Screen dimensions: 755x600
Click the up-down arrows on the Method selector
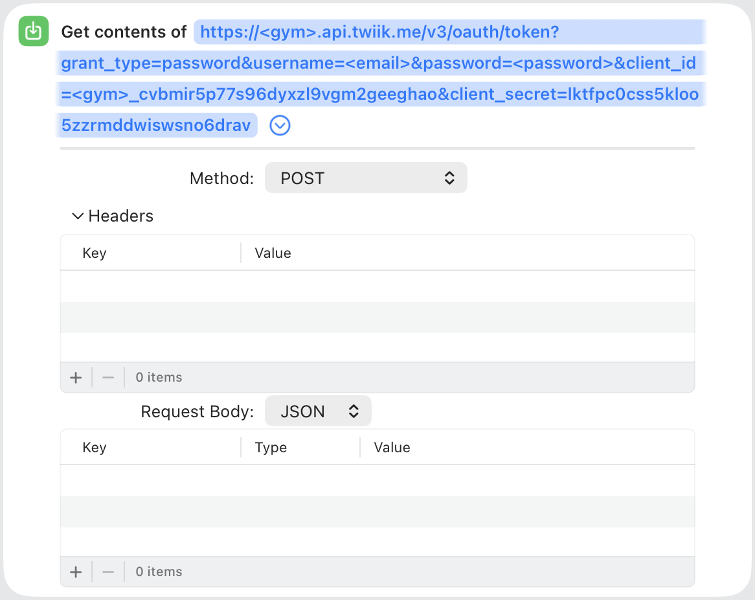449,178
